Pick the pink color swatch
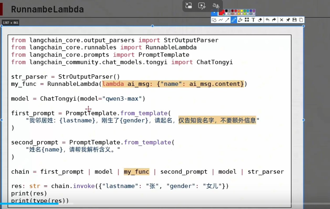 coord(235,14)
